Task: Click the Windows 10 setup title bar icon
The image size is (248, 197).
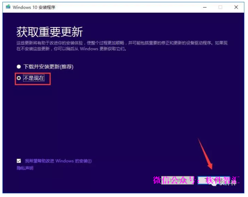Action: click(8, 7)
